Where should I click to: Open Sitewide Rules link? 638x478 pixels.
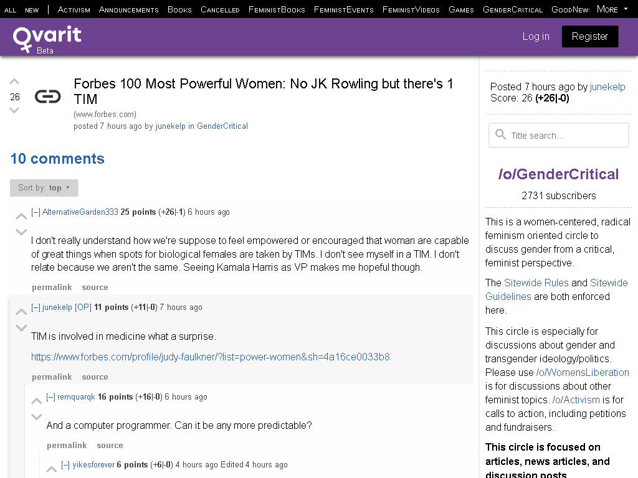coord(536,283)
